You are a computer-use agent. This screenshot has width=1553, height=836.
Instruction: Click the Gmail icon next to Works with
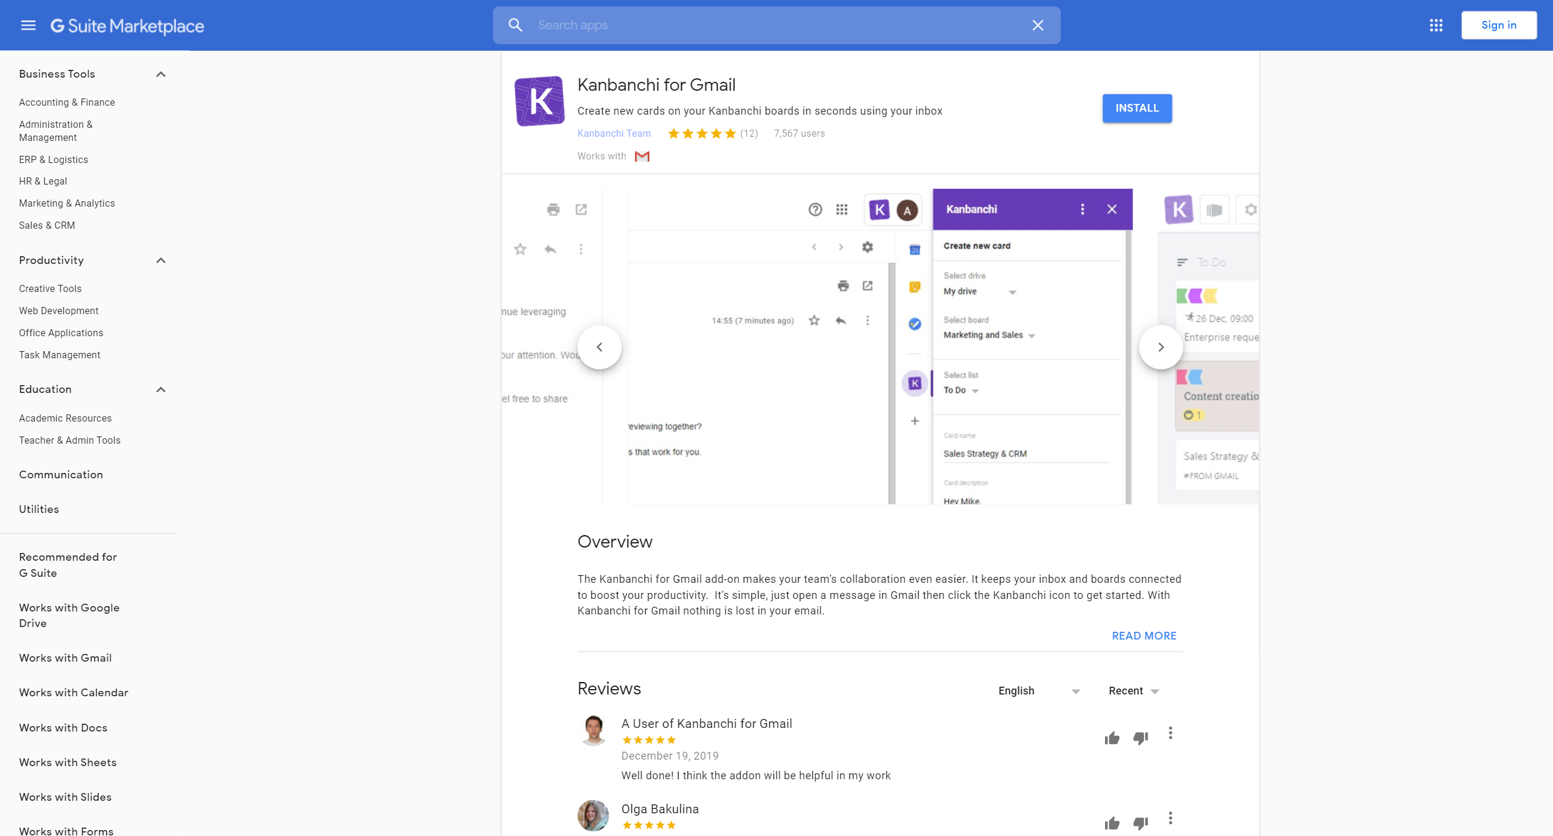coord(642,156)
